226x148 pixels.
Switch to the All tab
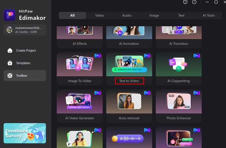(x=72, y=15)
